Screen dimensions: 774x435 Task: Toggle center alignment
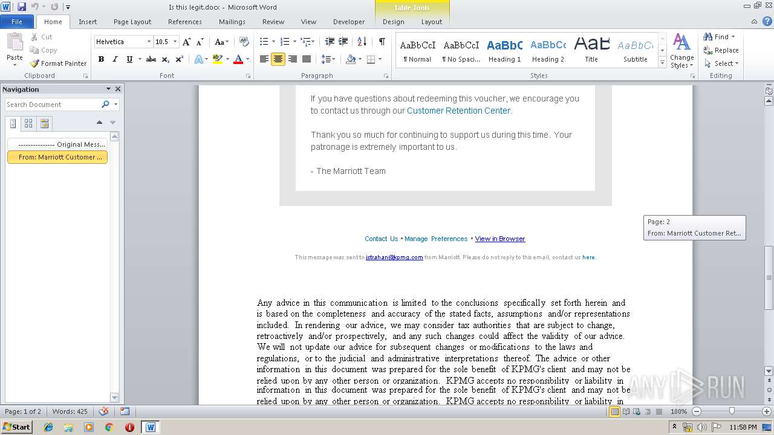pyautogui.click(x=278, y=59)
